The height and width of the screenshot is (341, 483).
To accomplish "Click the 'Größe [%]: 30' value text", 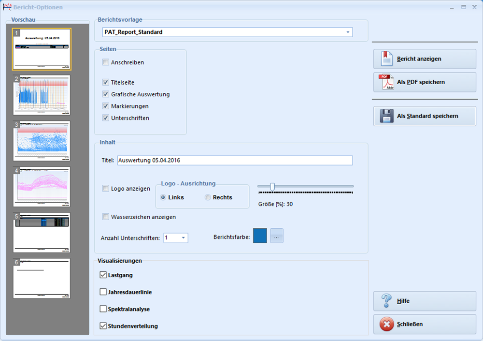I will 275,204.
